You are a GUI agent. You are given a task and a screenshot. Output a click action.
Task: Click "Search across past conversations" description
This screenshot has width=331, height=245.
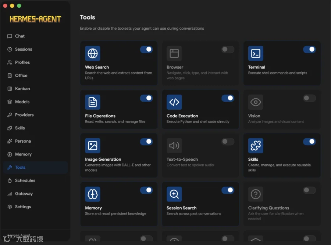click(194, 213)
